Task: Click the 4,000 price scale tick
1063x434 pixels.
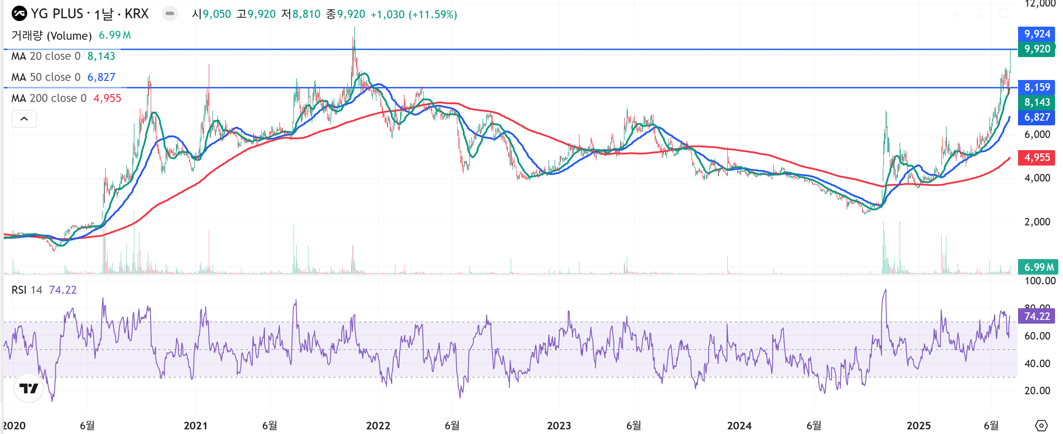Action: 1037,178
